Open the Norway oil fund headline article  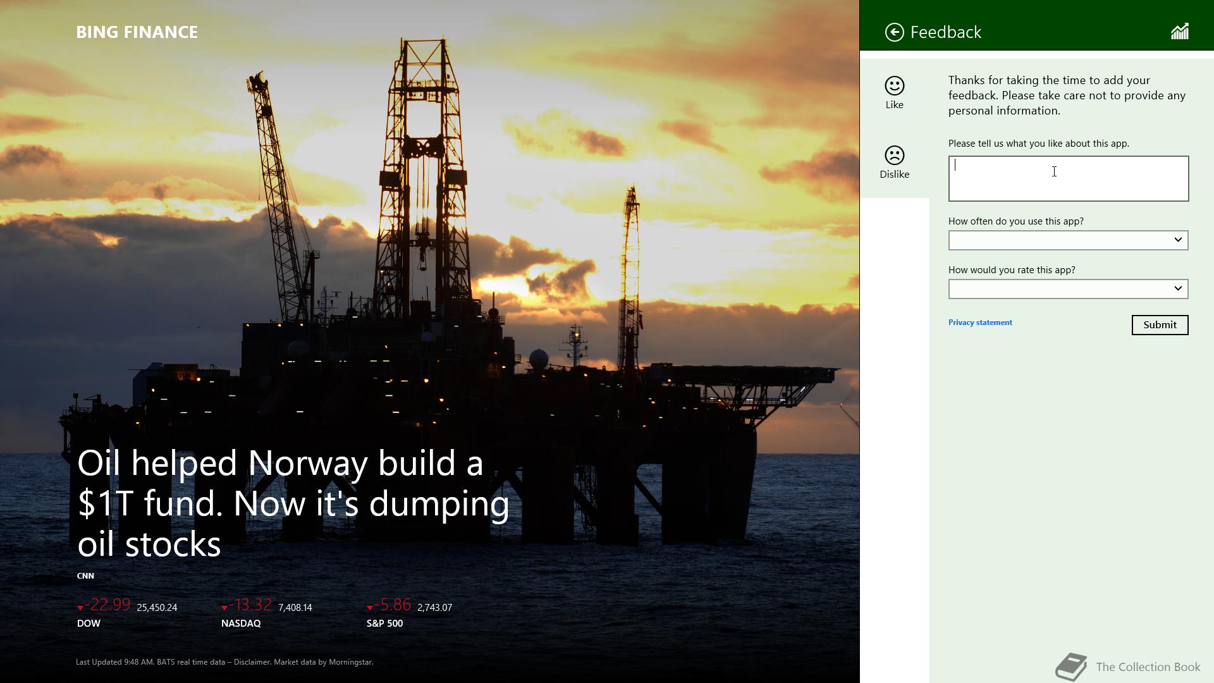point(293,503)
